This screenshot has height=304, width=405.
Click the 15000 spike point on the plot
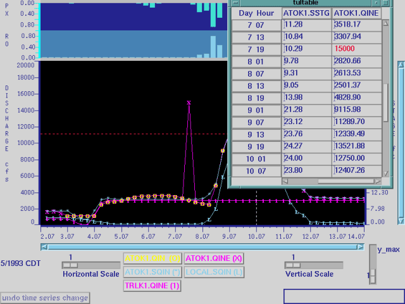point(189,103)
